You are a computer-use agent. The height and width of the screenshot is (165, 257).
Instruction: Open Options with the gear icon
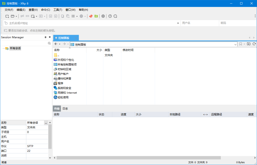tap(103, 16)
